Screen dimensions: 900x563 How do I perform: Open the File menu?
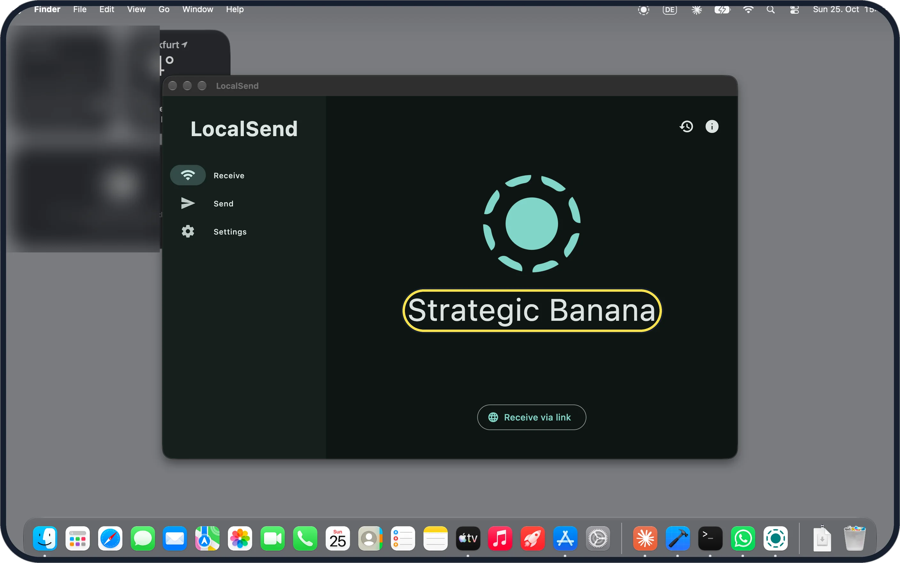pos(80,9)
